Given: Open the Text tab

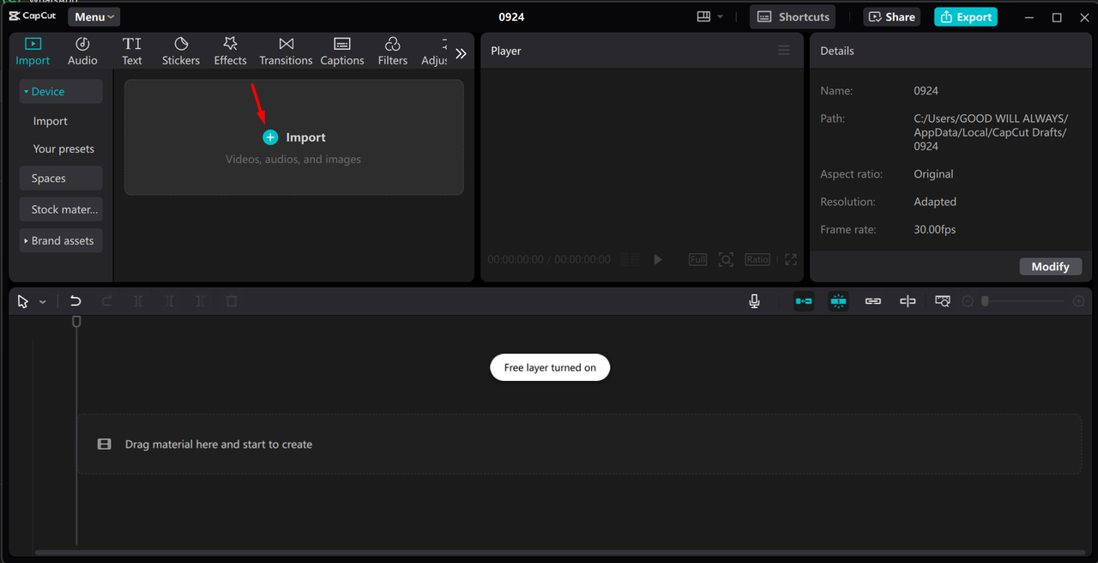Looking at the screenshot, I should [132, 51].
